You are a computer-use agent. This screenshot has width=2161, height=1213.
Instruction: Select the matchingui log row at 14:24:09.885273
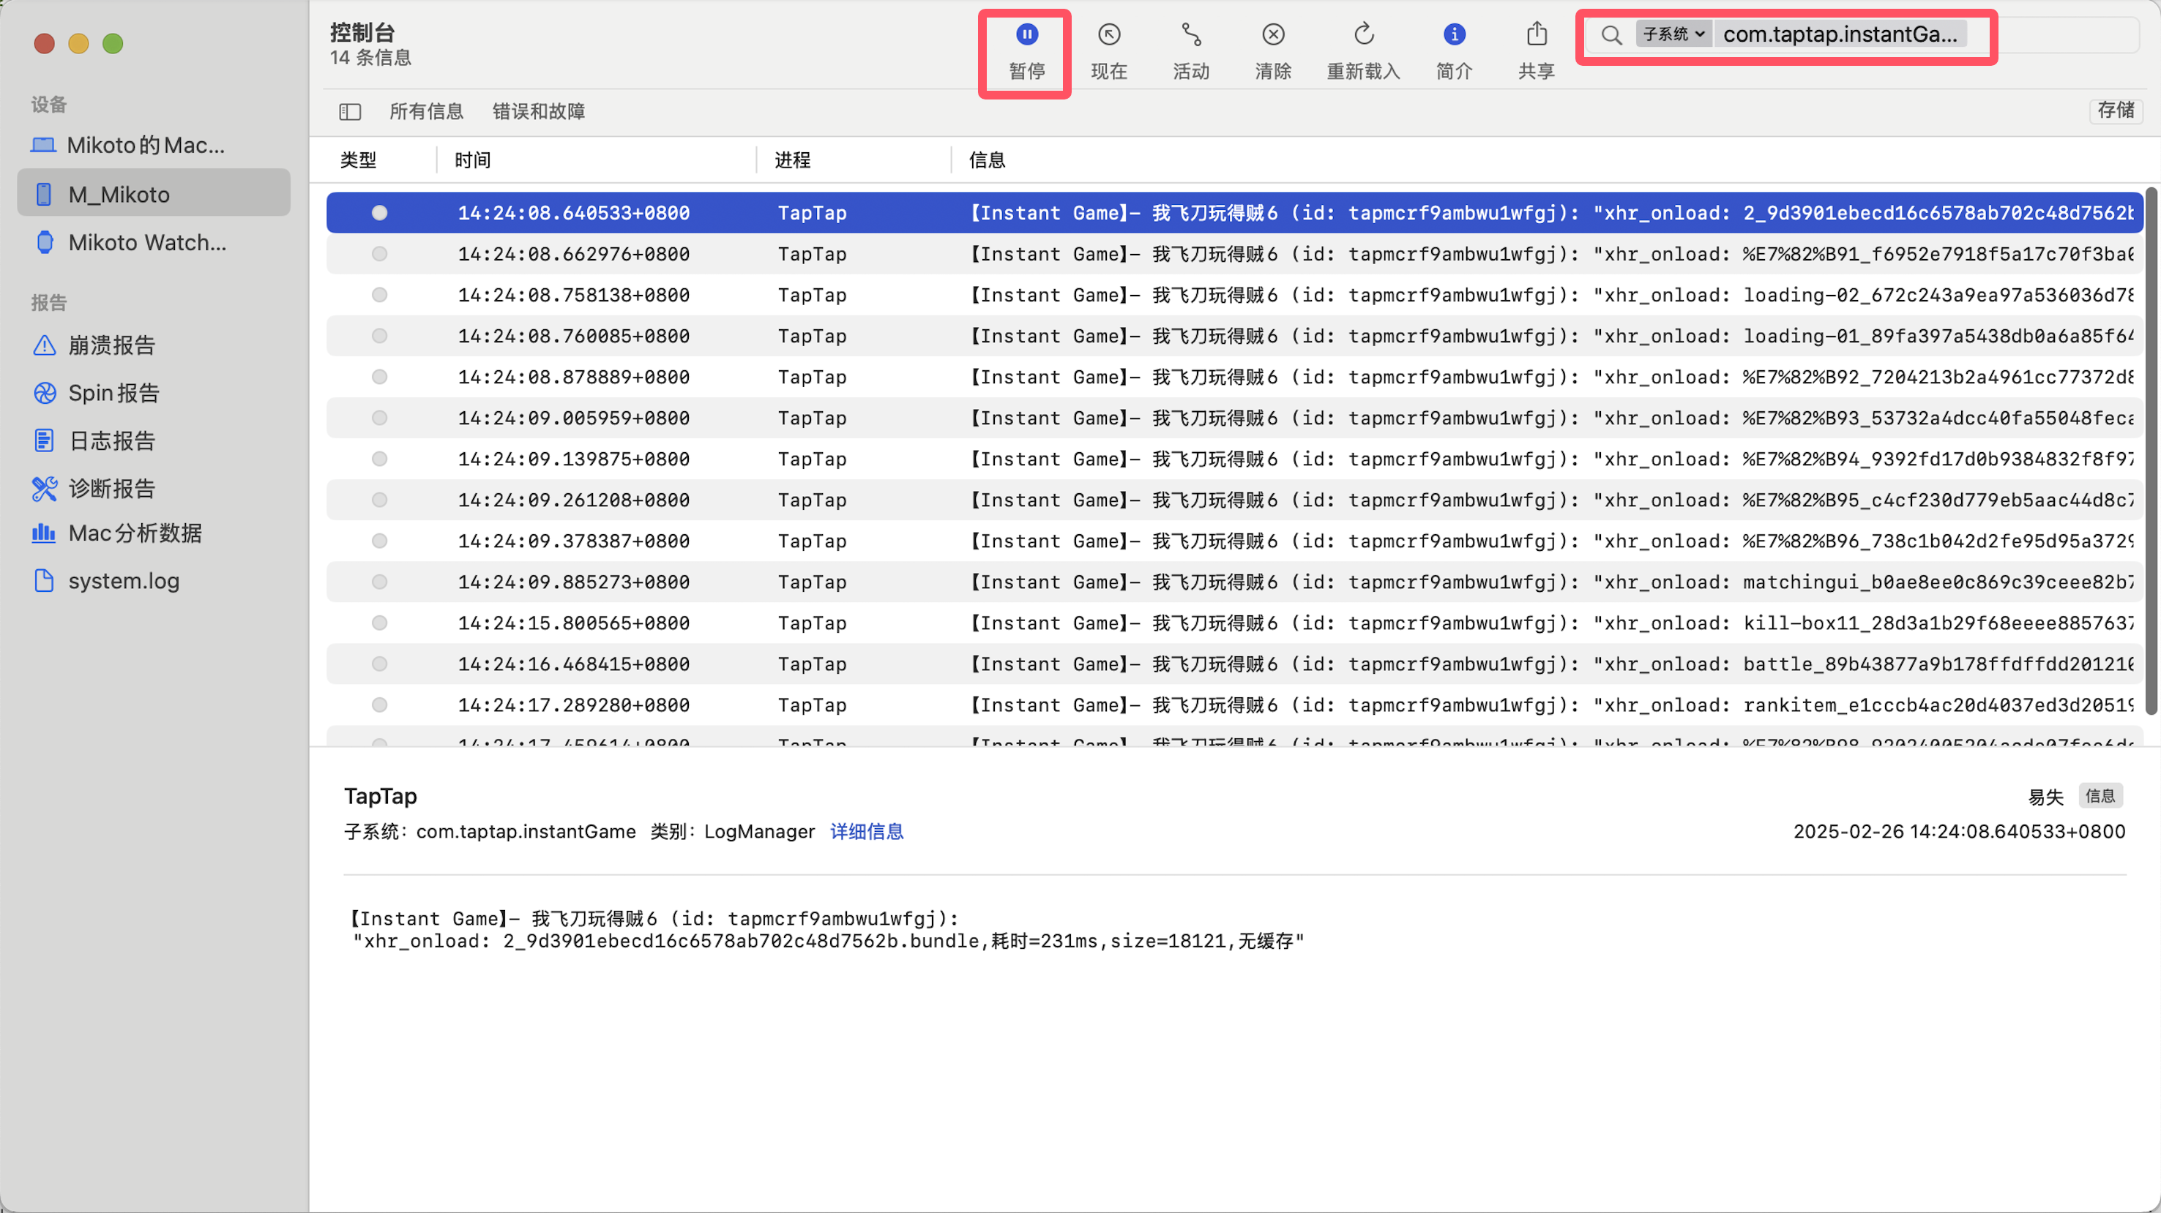(x=1234, y=582)
